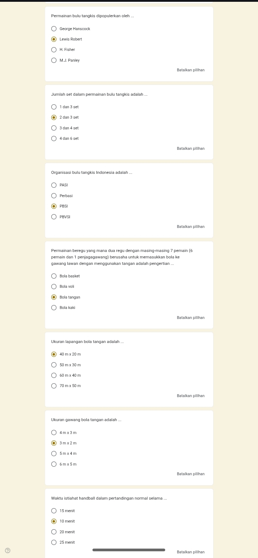Clear selection for the Lewis Robert question
The height and width of the screenshot is (558, 258).
click(x=191, y=70)
